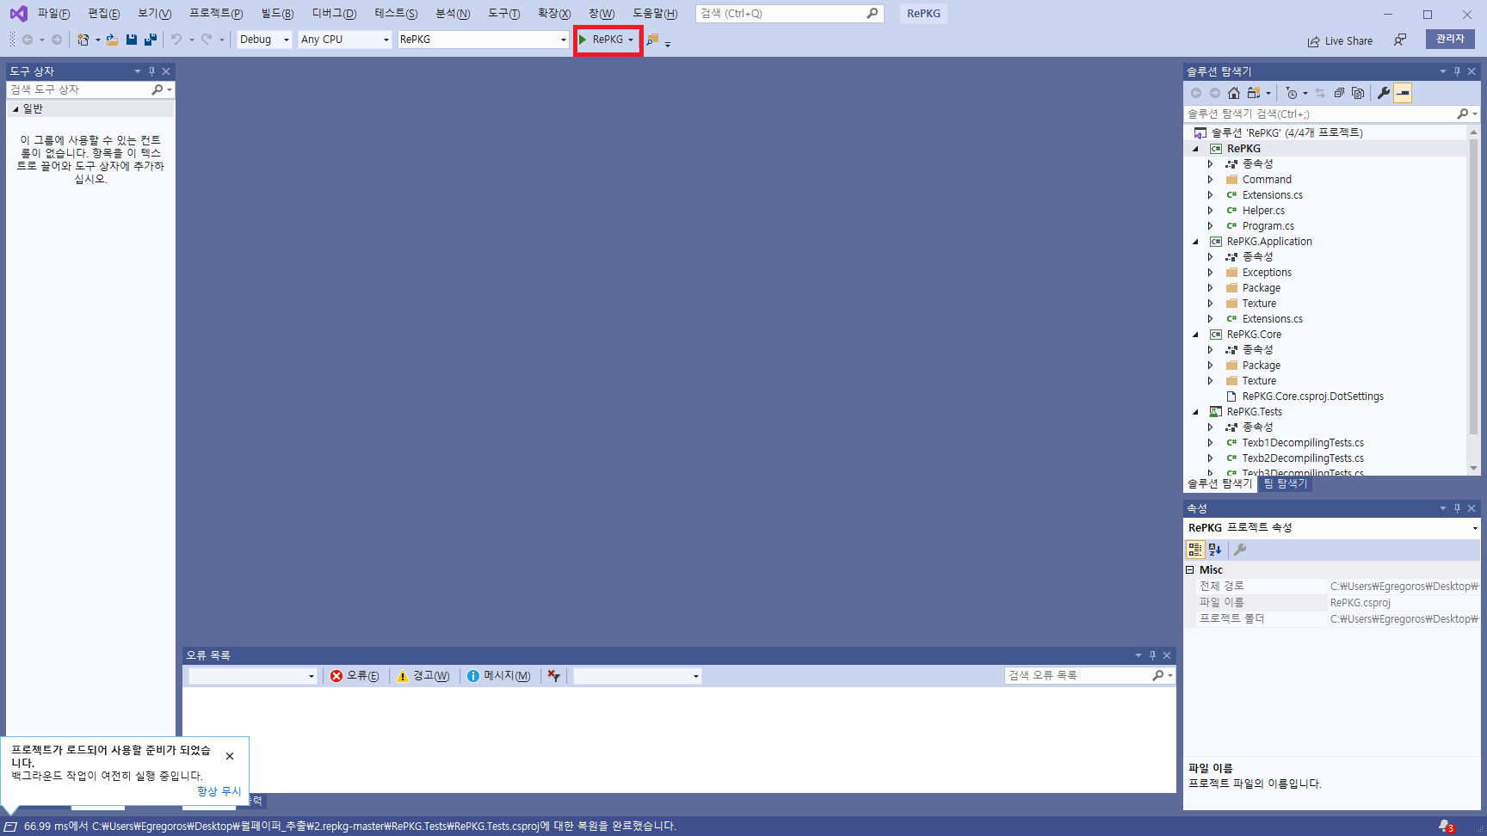
Task: Collapse the RePKG.Application project node
Action: [1195, 242]
